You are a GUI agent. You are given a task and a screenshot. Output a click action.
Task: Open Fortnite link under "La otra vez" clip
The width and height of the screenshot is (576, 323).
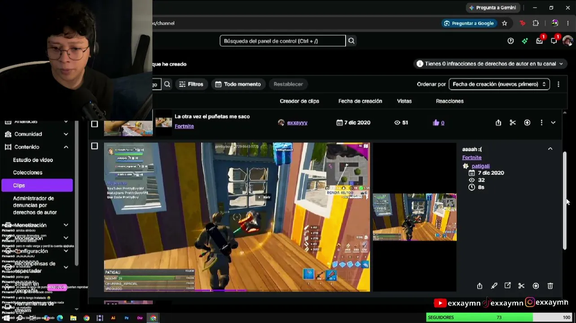point(184,126)
